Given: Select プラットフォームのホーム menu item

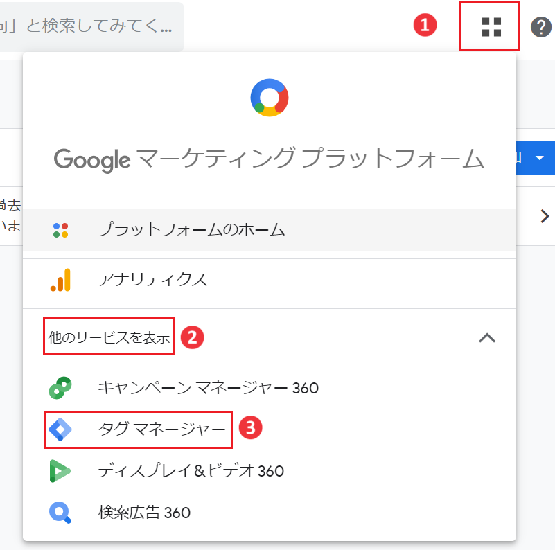Looking at the screenshot, I should click(270, 230).
